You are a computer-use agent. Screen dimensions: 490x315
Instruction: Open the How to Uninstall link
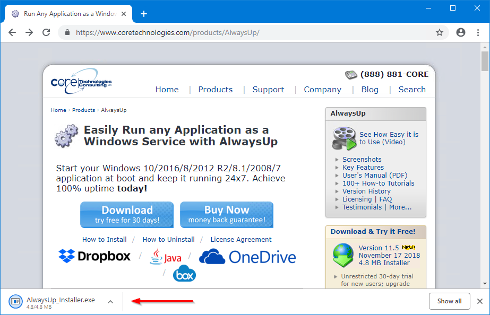click(x=168, y=240)
